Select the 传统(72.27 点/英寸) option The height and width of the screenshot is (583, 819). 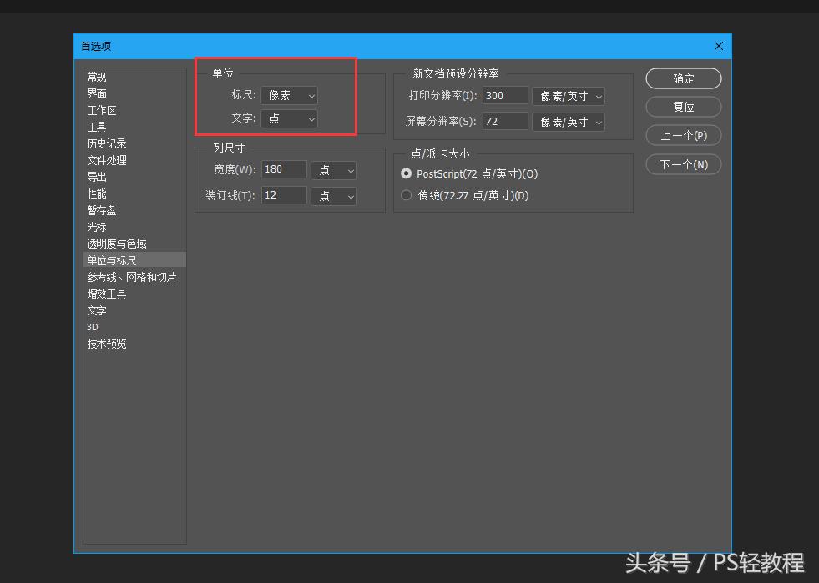(406, 195)
